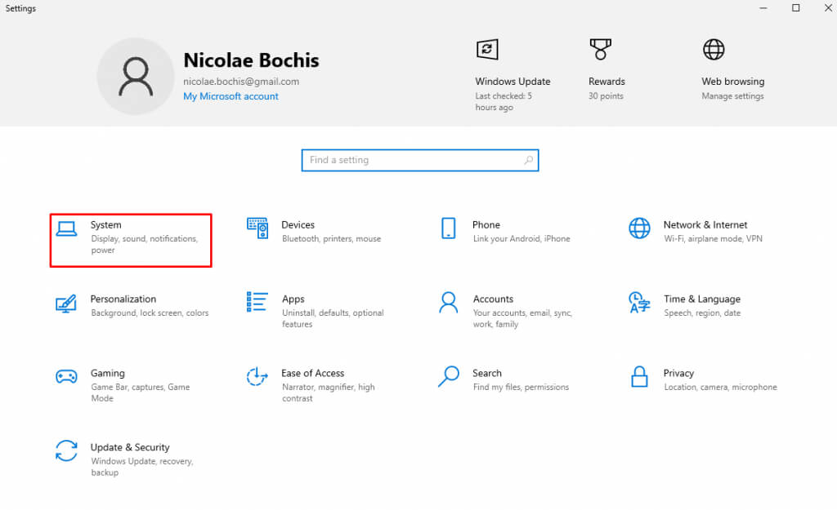Open the Privacy lock icon
Screen dimensions: 837x510
point(639,377)
